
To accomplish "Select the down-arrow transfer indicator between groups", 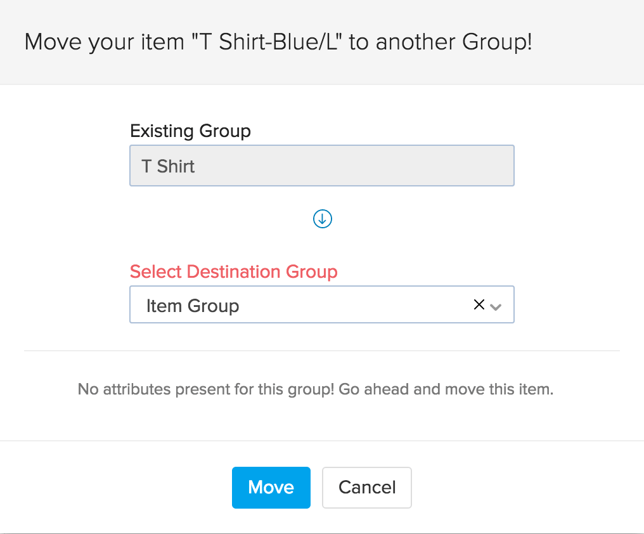I will 322,219.
